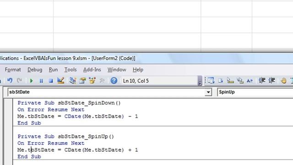Click the Ln 10, Col 5 position box
The image size is (293, 165).
(159, 81)
